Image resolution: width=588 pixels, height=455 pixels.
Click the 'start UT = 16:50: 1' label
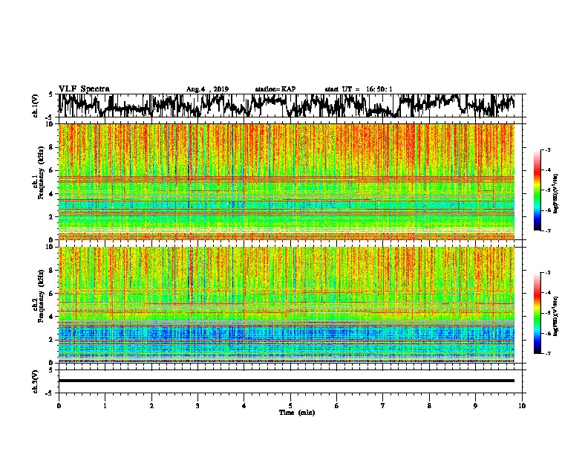pos(359,89)
